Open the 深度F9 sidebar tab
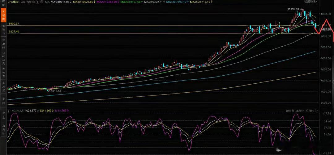 click(3, 43)
